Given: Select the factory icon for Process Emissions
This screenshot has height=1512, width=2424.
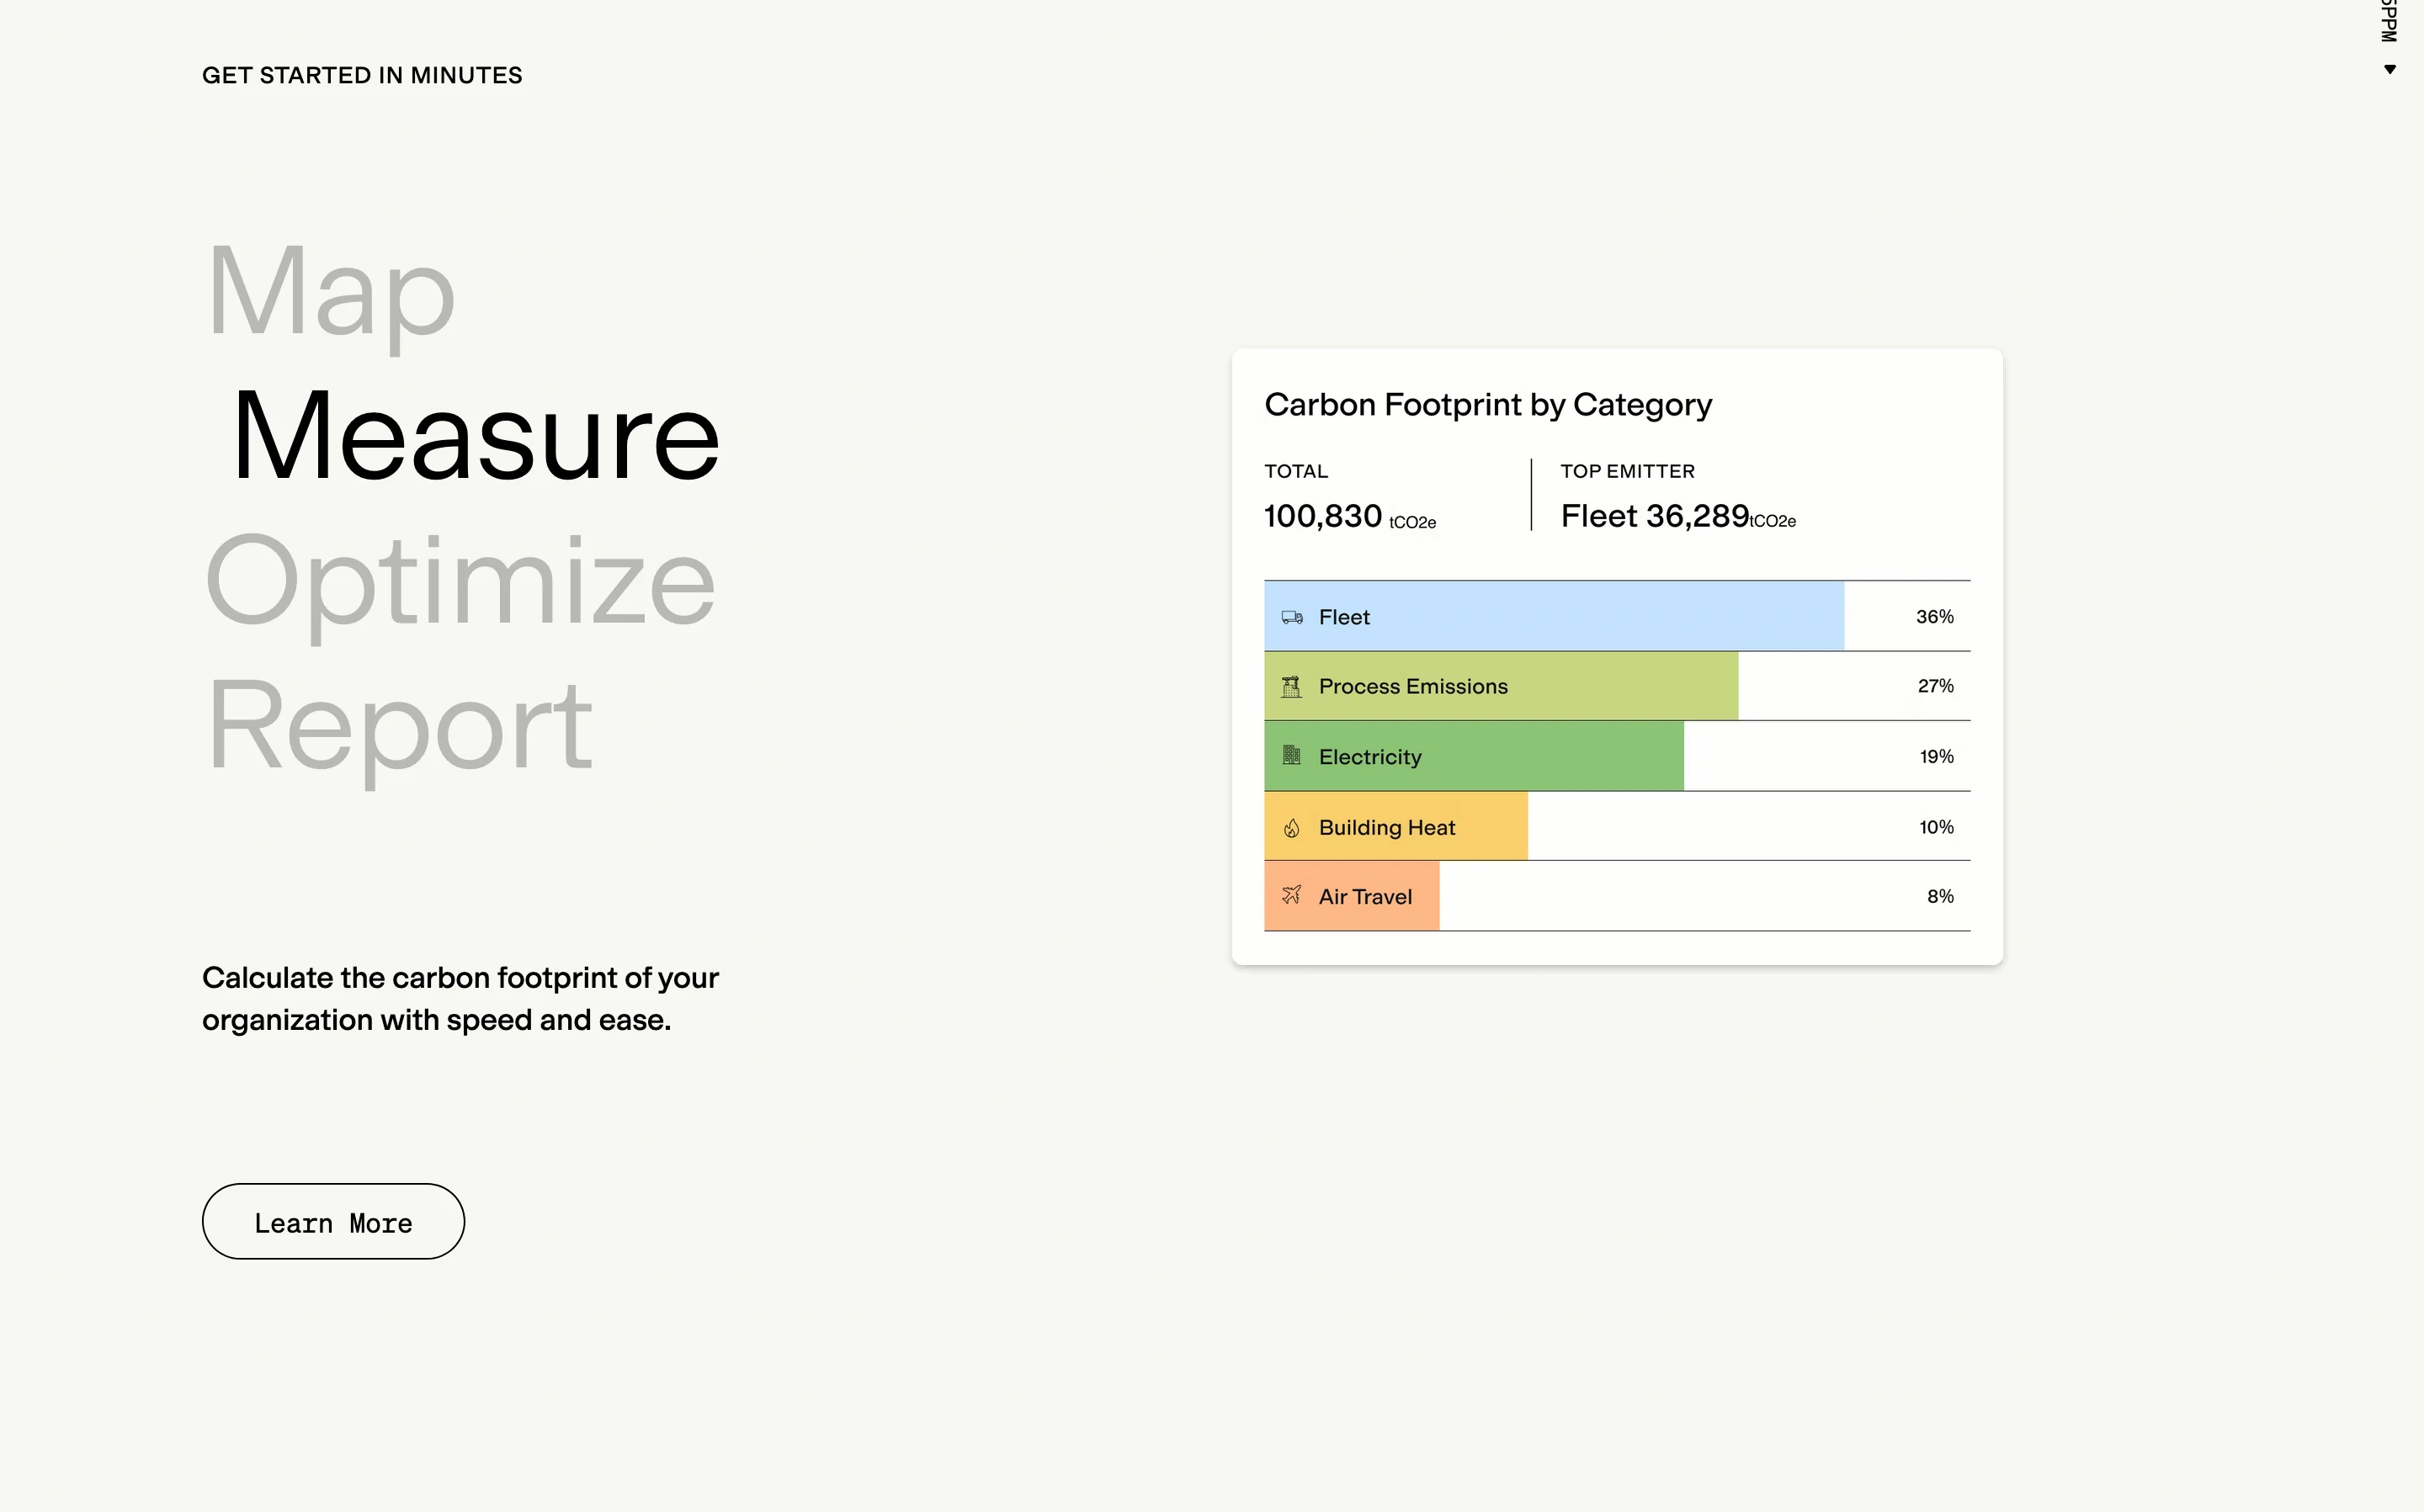Looking at the screenshot, I should [1291, 686].
